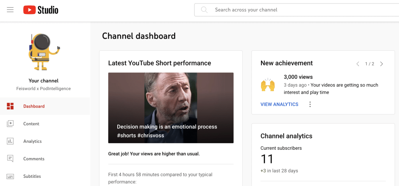Open the Chris Voss Short thumbnail
This screenshot has height=186, width=399.
click(x=171, y=108)
